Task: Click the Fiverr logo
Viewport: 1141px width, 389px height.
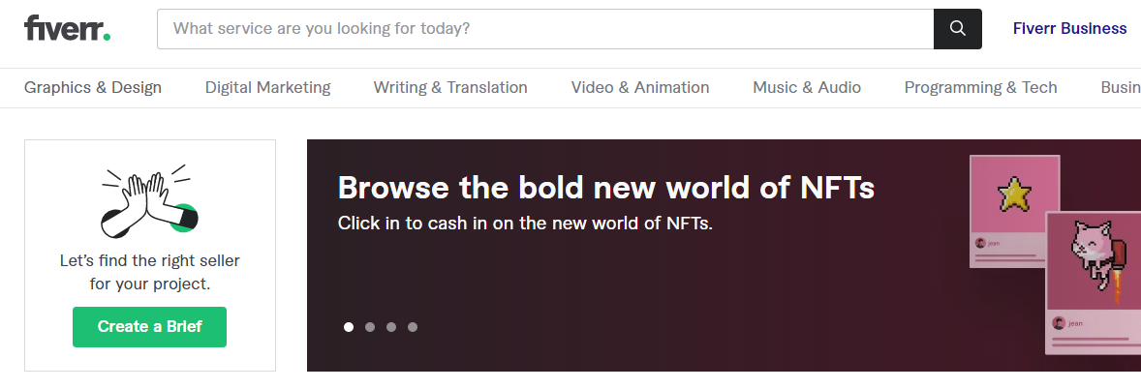Action: [67, 28]
